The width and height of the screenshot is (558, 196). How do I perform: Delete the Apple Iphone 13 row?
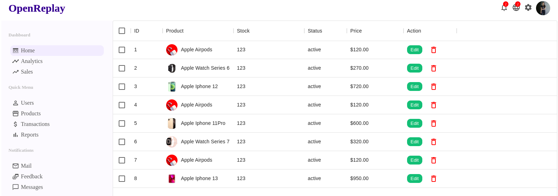(433, 179)
